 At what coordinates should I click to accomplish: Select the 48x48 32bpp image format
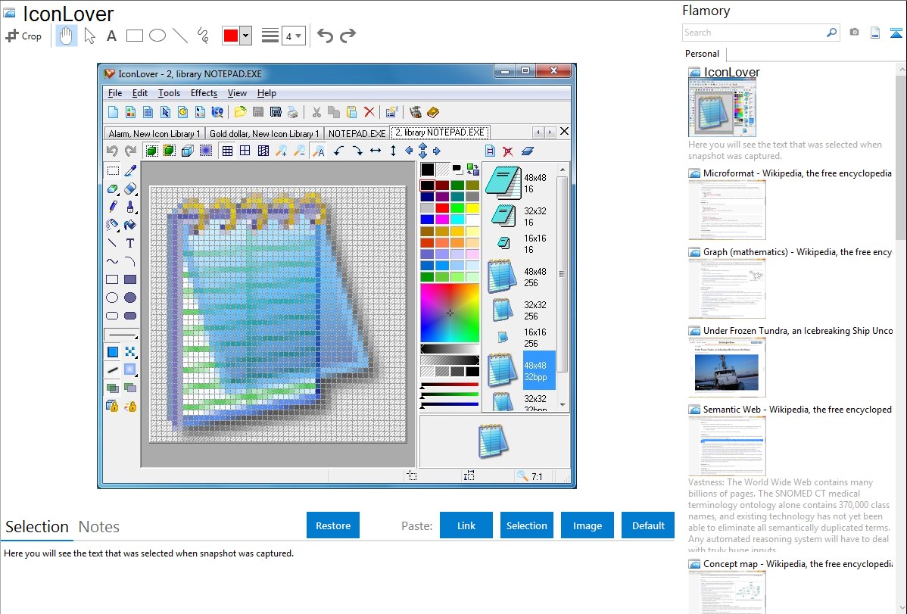coord(521,370)
